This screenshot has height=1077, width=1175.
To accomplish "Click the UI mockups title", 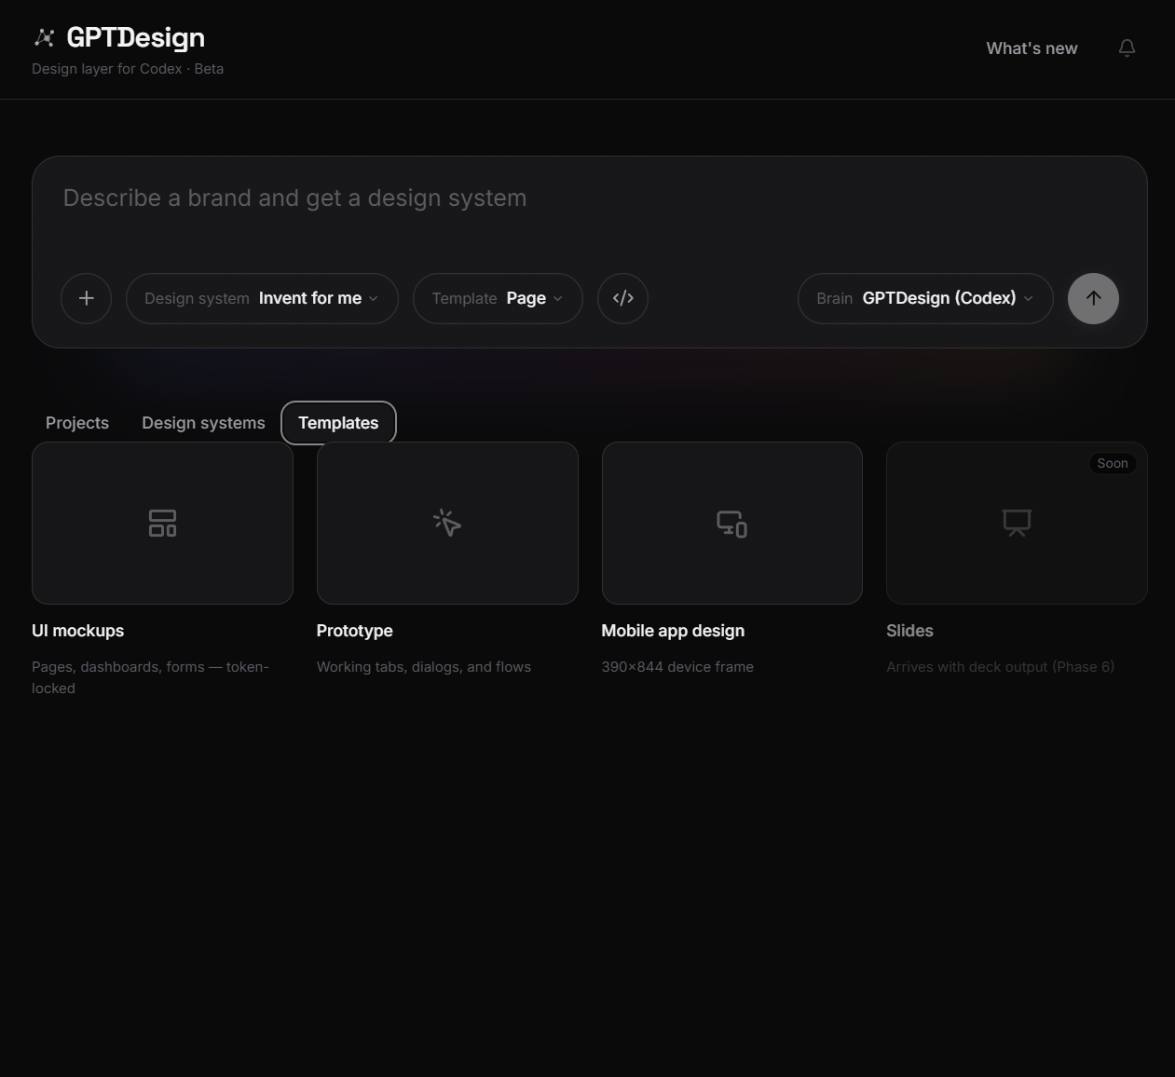I will (78, 631).
